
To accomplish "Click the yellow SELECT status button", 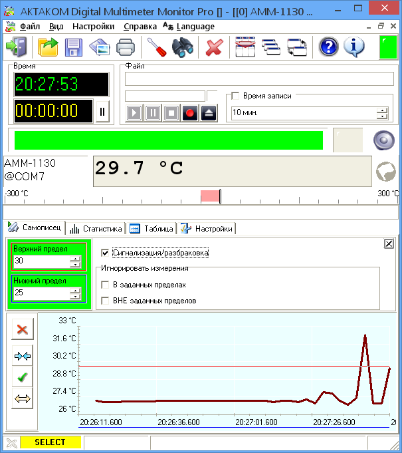I will coord(50,442).
